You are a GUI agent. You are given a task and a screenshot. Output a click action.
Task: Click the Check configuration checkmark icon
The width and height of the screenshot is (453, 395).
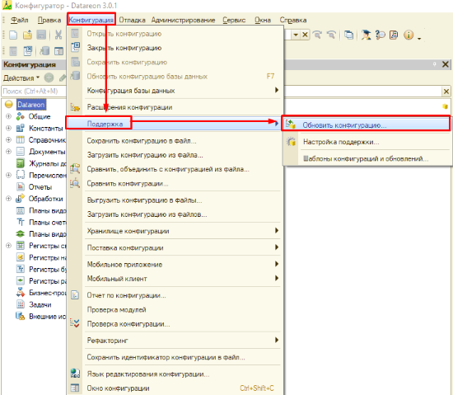(75, 323)
